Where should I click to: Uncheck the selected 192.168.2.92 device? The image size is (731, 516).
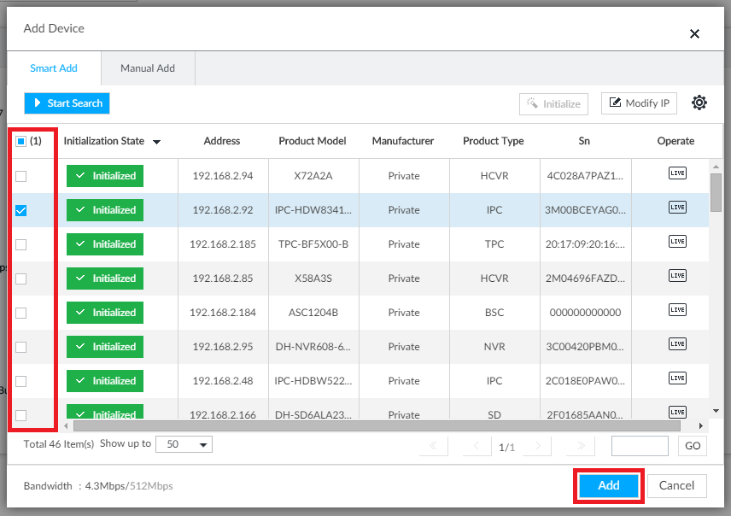click(x=21, y=210)
